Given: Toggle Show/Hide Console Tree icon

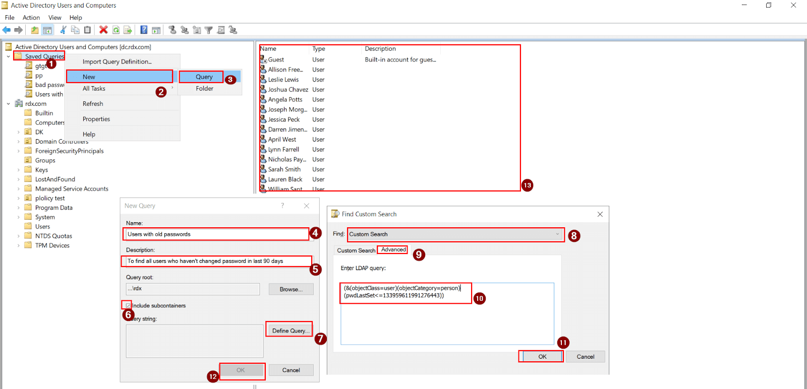Looking at the screenshot, I should 47,30.
